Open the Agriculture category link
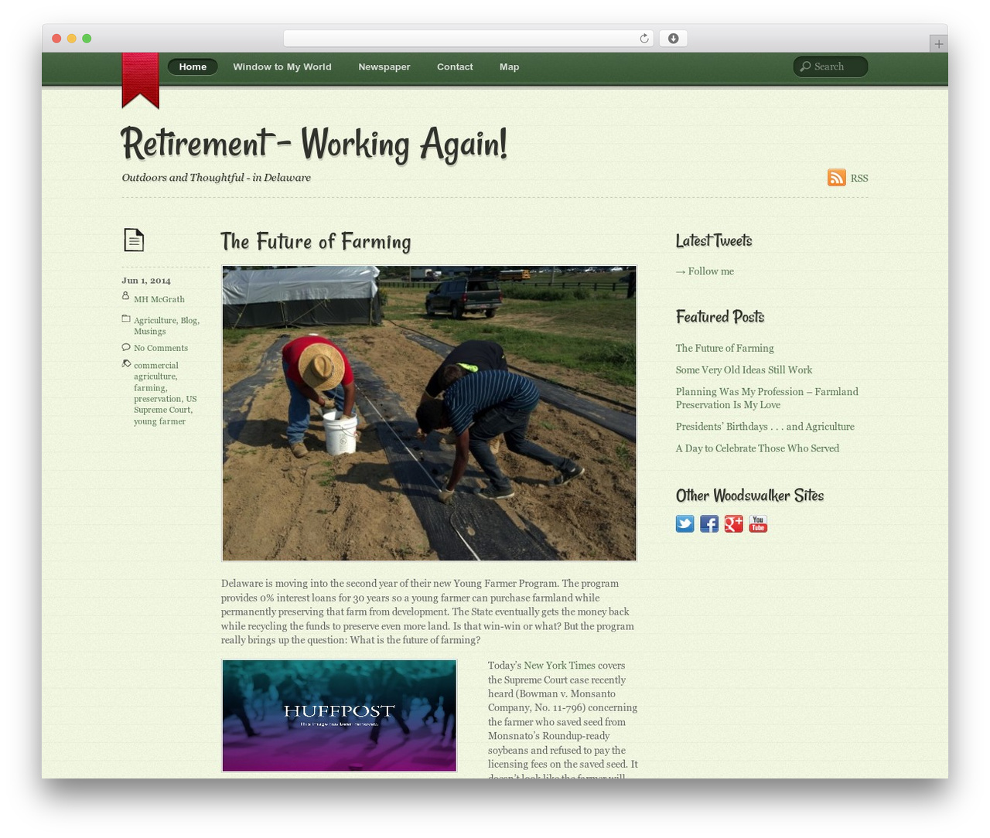 point(155,320)
